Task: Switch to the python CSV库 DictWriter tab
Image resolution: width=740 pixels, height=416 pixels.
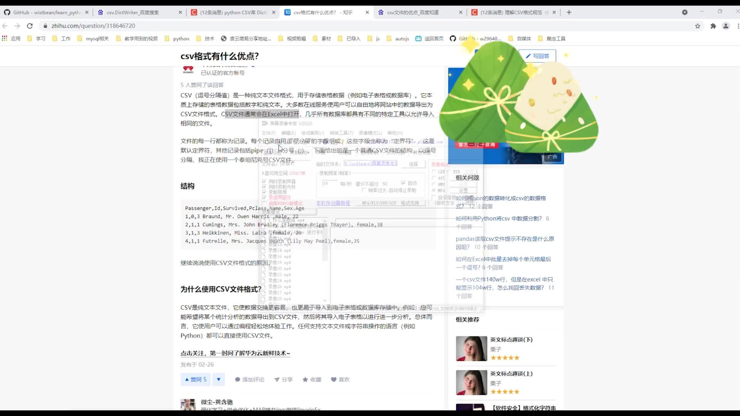Action: (x=233, y=12)
